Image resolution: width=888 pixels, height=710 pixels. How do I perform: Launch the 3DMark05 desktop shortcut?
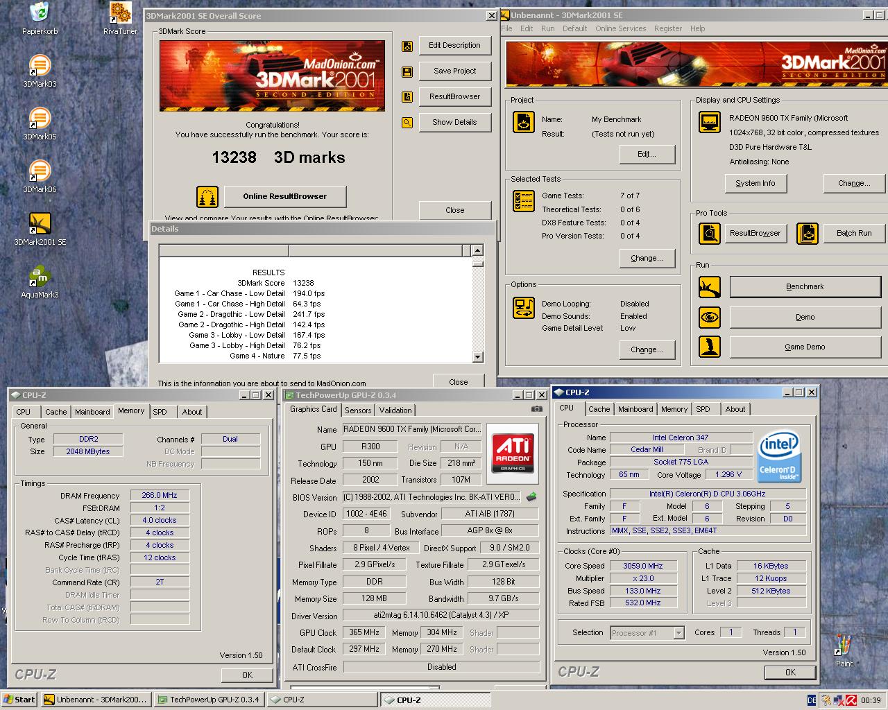pyautogui.click(x=40, y=124)
